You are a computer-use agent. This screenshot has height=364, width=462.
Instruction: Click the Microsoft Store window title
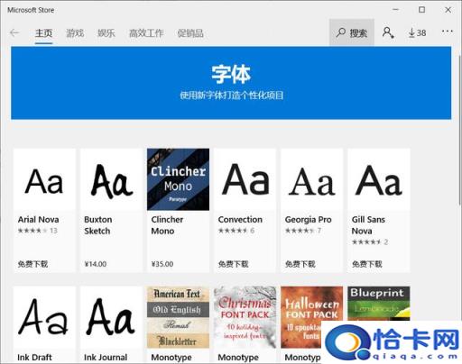tap(31, 10)
